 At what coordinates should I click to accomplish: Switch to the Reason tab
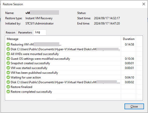pyautogui.click(x=10, y=32)
